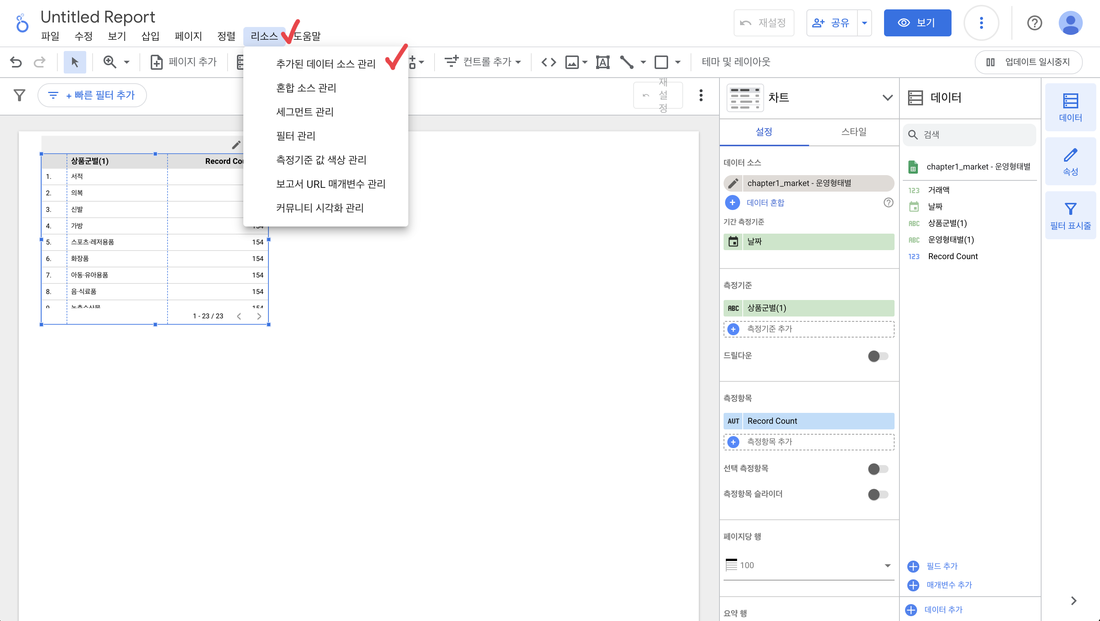1100x621 pixels.
Task: Click the embed URL code icon
Action: click(x=549, y=62)
